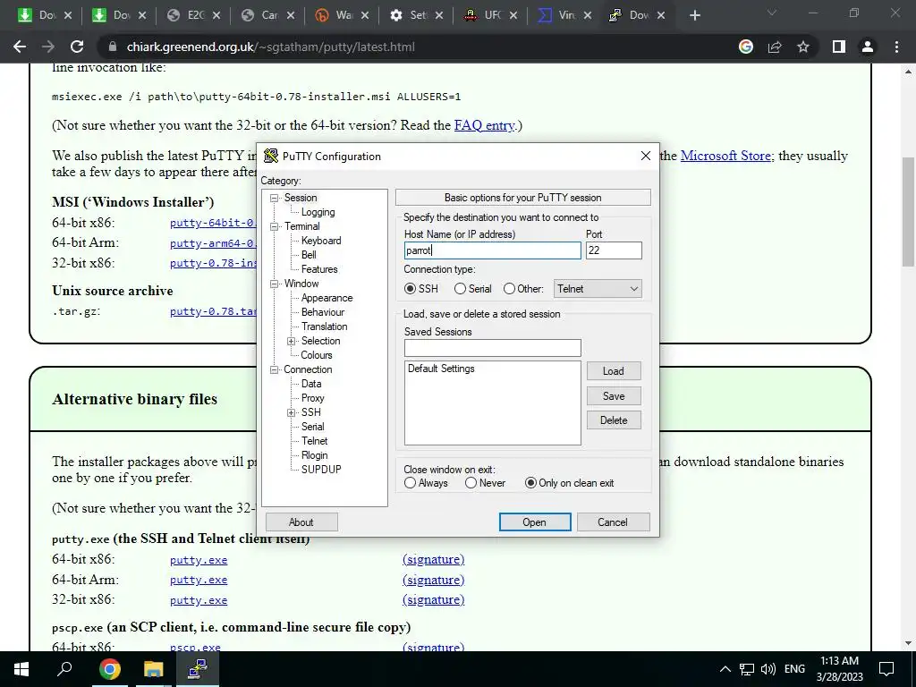Viewport: 916px width, 687px height.
Task: Select Default Settings in session list
Action: click(441, 369)
